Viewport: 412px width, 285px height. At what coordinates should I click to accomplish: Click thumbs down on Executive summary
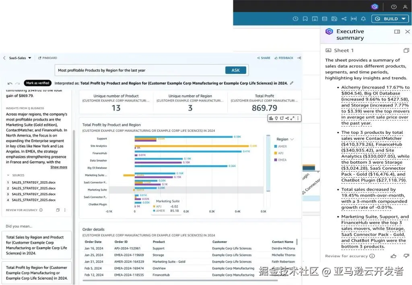click(x=406, y=256)
